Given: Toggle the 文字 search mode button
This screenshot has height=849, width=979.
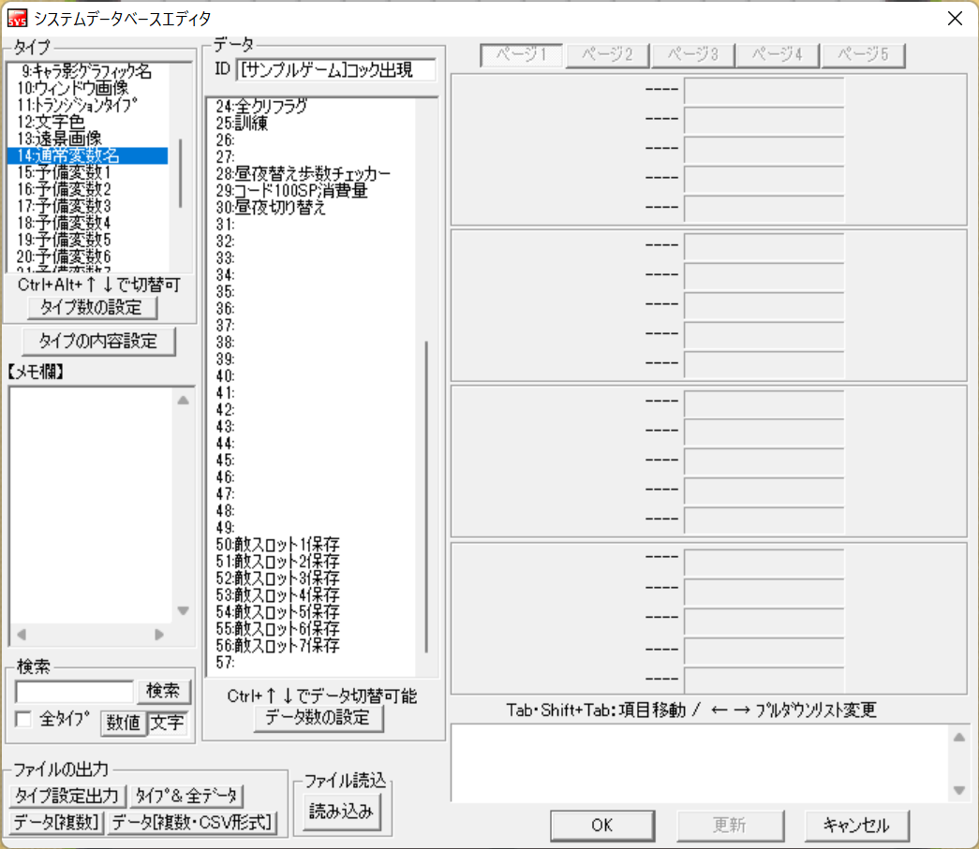Looking at the screenshot, I should 168,723.
